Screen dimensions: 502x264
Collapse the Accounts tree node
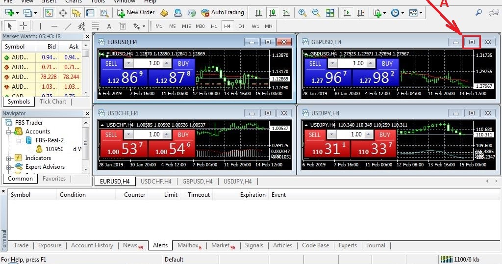pyautogui.click(x=9, y=132)
